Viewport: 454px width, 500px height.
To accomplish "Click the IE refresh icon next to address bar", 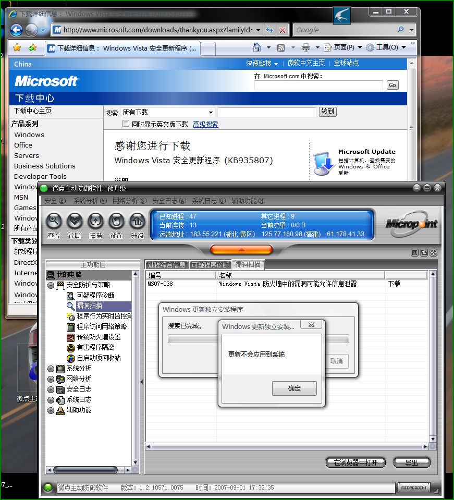I will coord(269,30).
